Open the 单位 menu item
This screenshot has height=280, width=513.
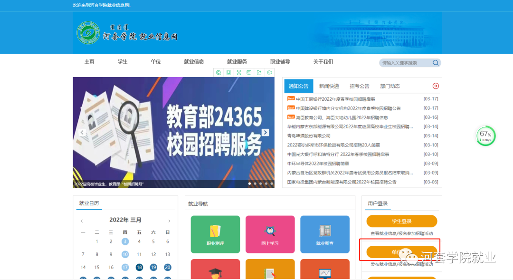(x=156, y=62)
